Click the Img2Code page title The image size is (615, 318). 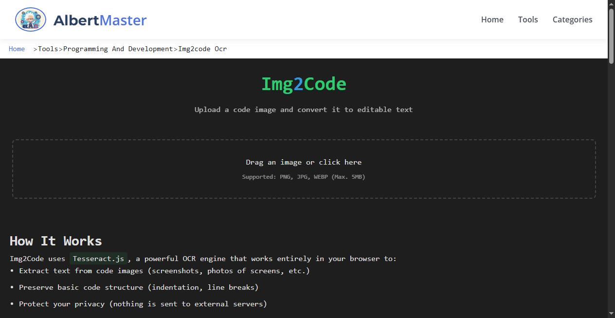[304, 83]
